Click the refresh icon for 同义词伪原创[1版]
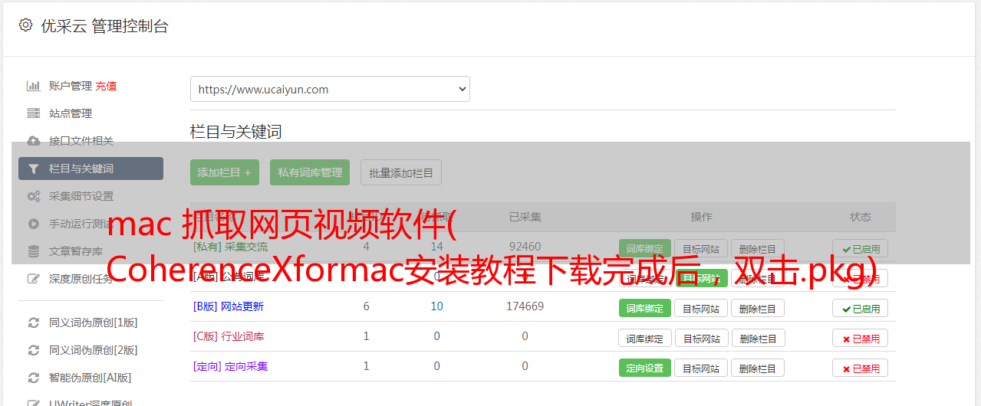 (x=34, y=323)
